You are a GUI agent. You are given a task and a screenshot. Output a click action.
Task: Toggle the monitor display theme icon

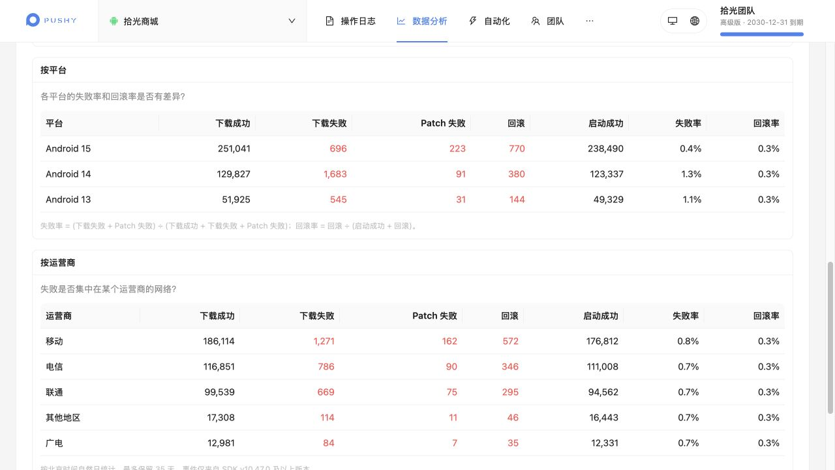click(673, 21)
